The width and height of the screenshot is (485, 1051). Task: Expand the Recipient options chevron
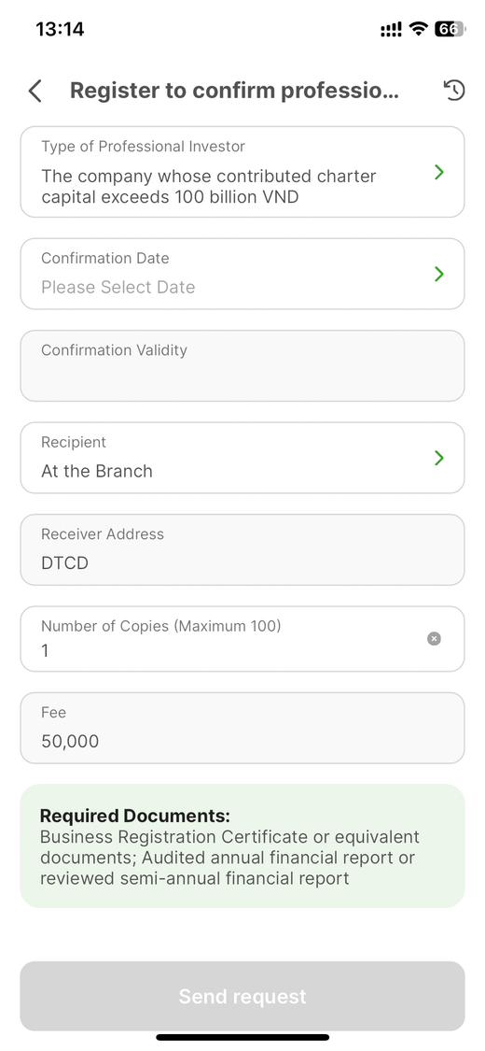439,458
